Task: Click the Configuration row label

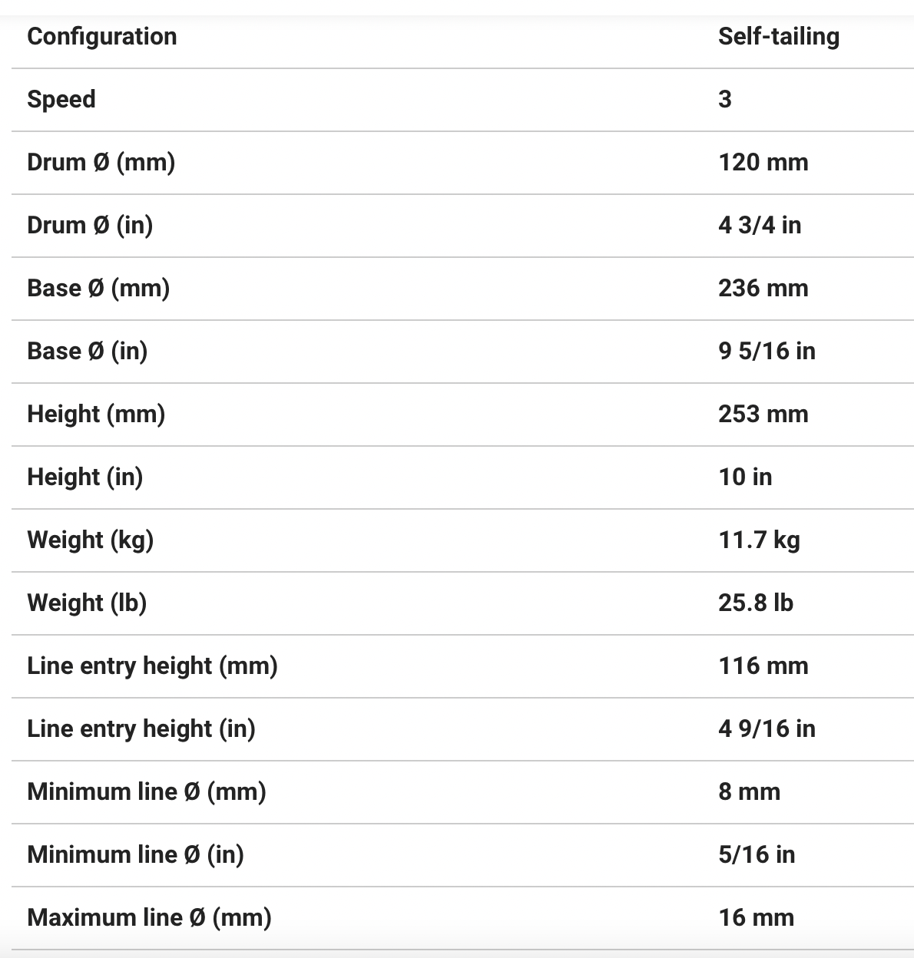Action: click(x=102, y=36)
